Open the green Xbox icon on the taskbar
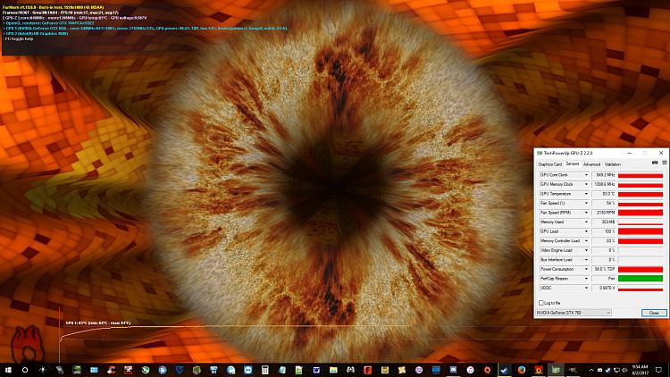 click(146, 370)
